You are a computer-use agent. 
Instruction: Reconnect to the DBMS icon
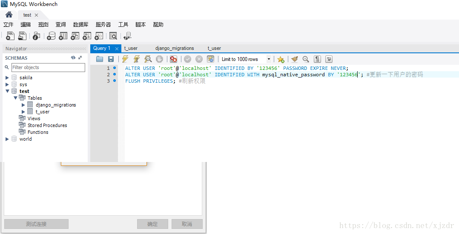click(128, 36)
